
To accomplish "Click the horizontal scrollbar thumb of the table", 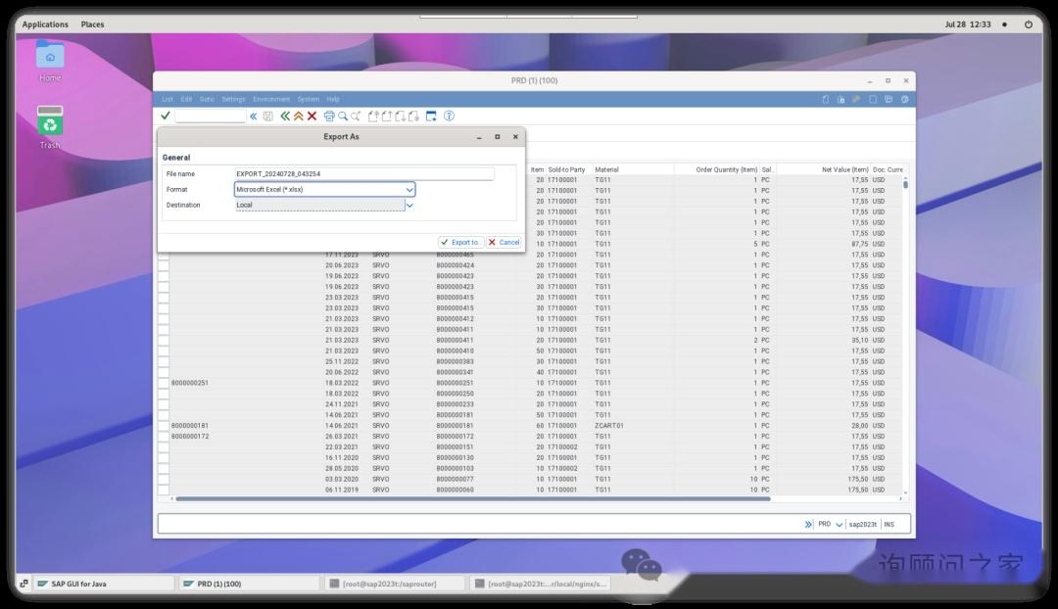I will [x=472, y=499].
